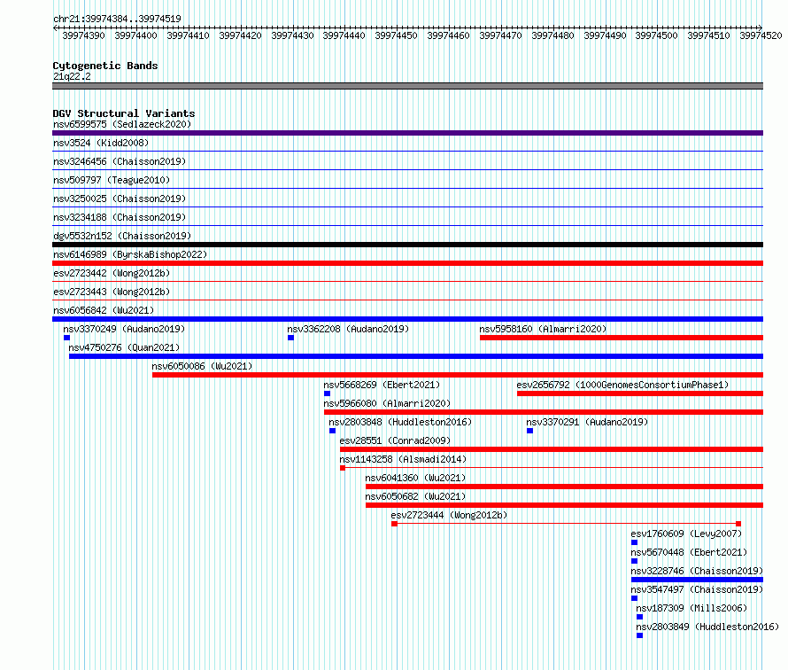The height and width of the screenshot is (670, 788).
Task: Open nsv2803848 (Huddleston2016) variant
Action: (x=400, y=422)
